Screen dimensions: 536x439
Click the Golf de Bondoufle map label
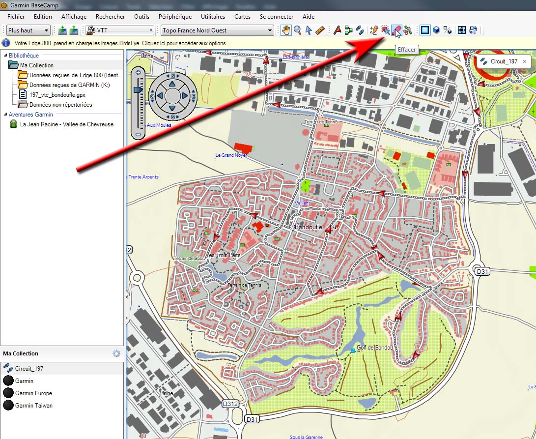(377, 348)
